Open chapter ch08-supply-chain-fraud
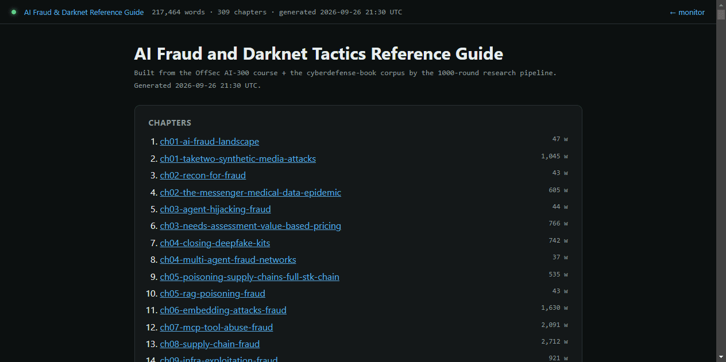The width and height of the screenshot is (726, 362). point(210,344)
